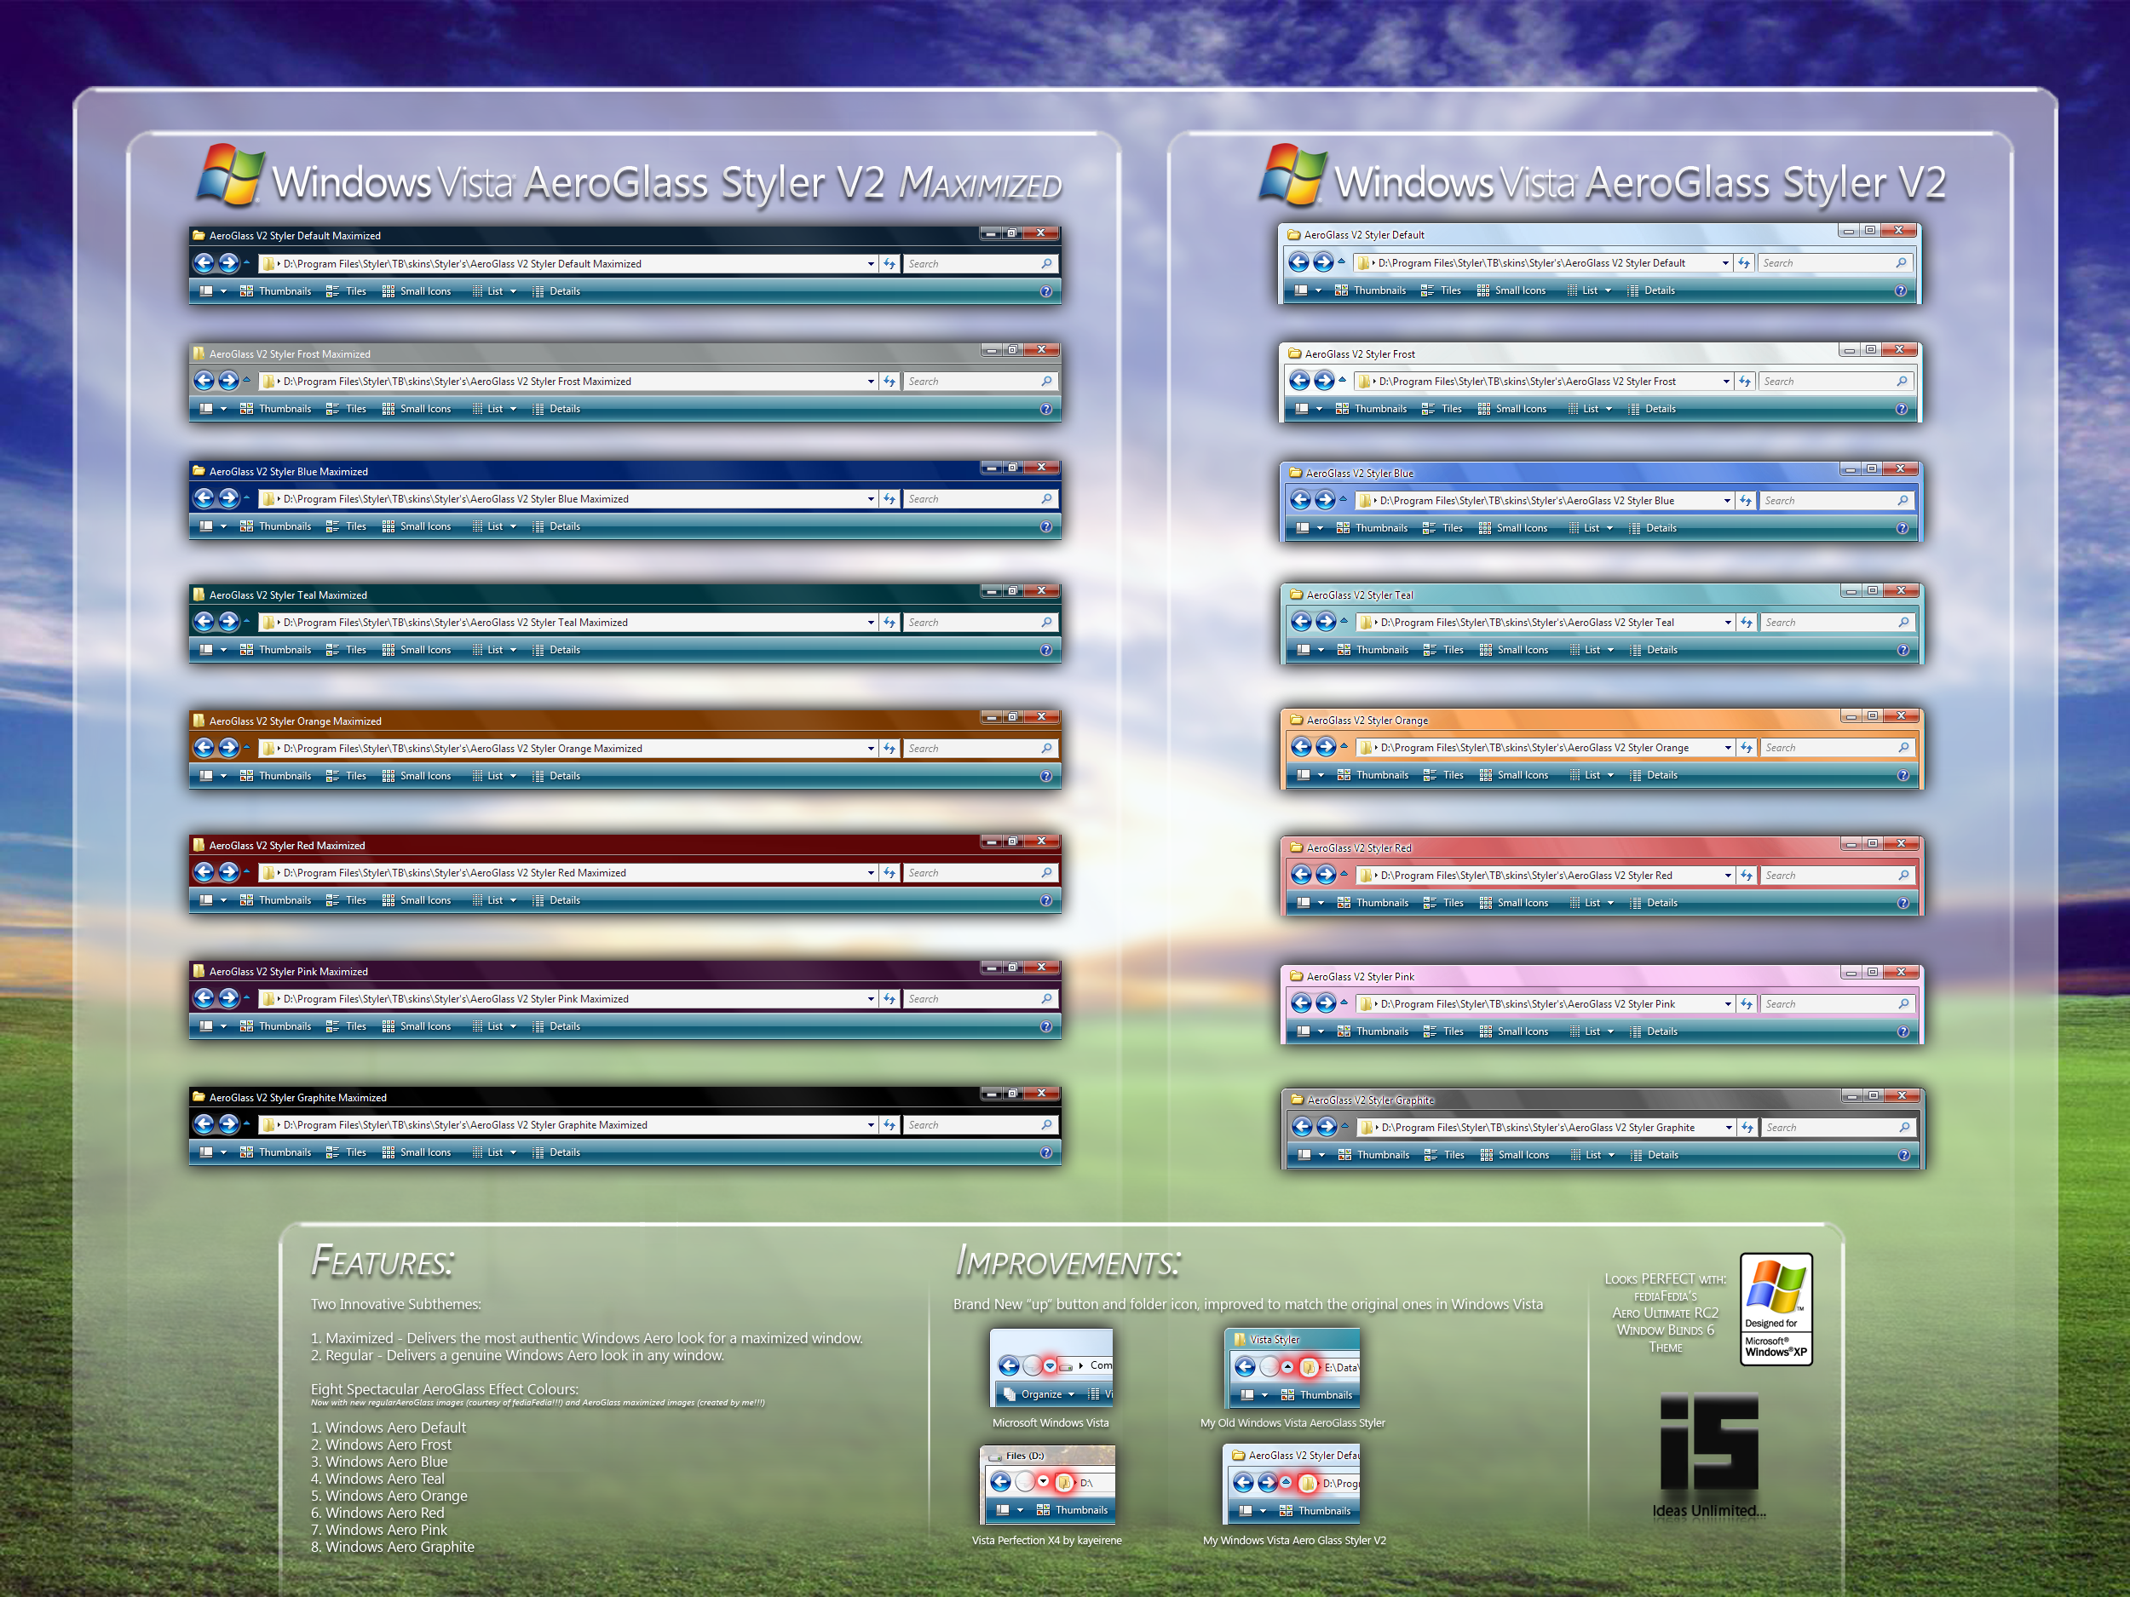This screenshot has width=2130, height=1597.
Task: Open address dropdown arrow in Pink Maximized window
Action: coord(871,999)
